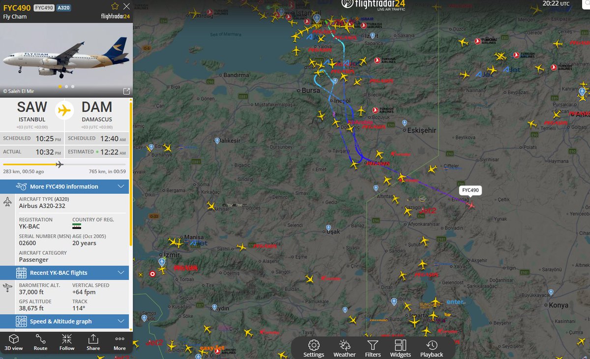The height and width of the screenshot is (359, 590).
Task: Open the More options menu
Action: pos(119,343)
